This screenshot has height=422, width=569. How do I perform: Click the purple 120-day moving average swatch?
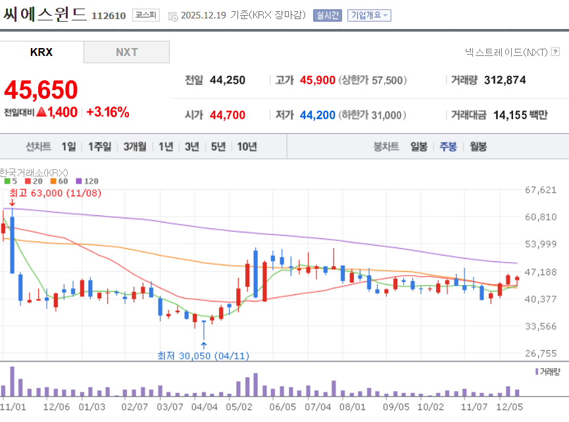coord(79,181)
